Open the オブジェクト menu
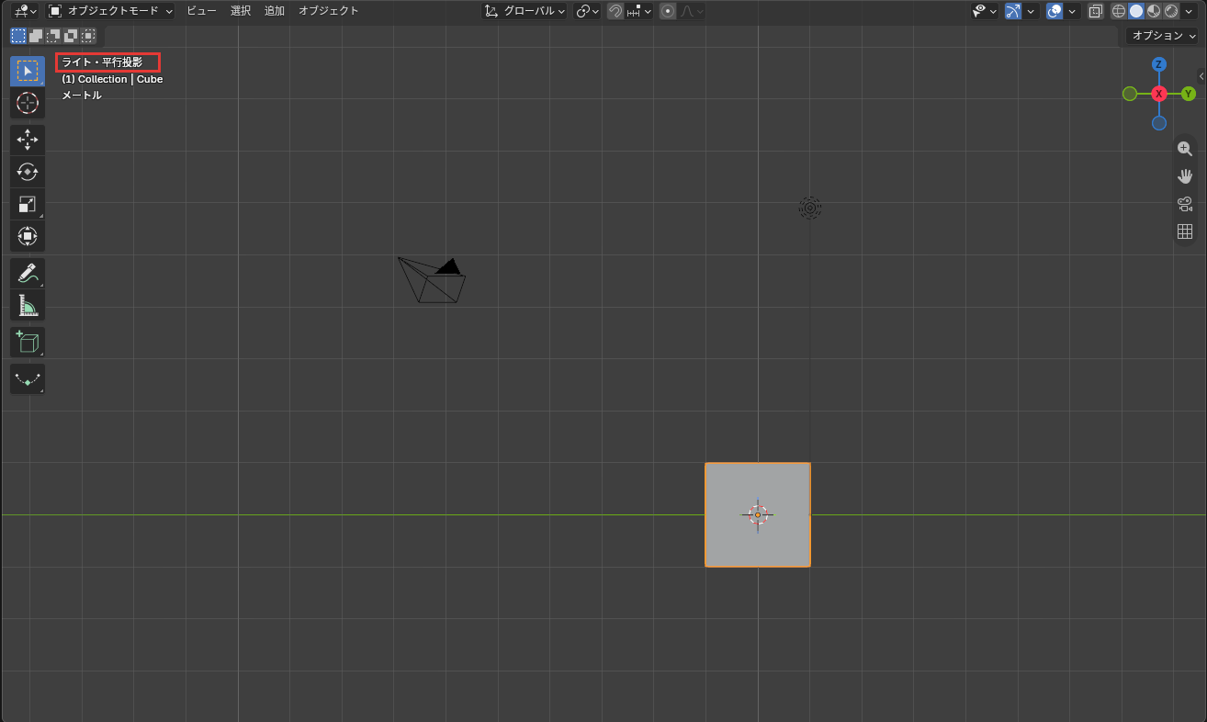 [x=328, y=11]
